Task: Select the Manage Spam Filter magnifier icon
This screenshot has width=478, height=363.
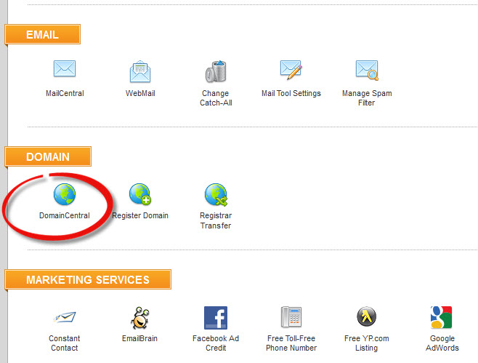Action: [366, 70]
